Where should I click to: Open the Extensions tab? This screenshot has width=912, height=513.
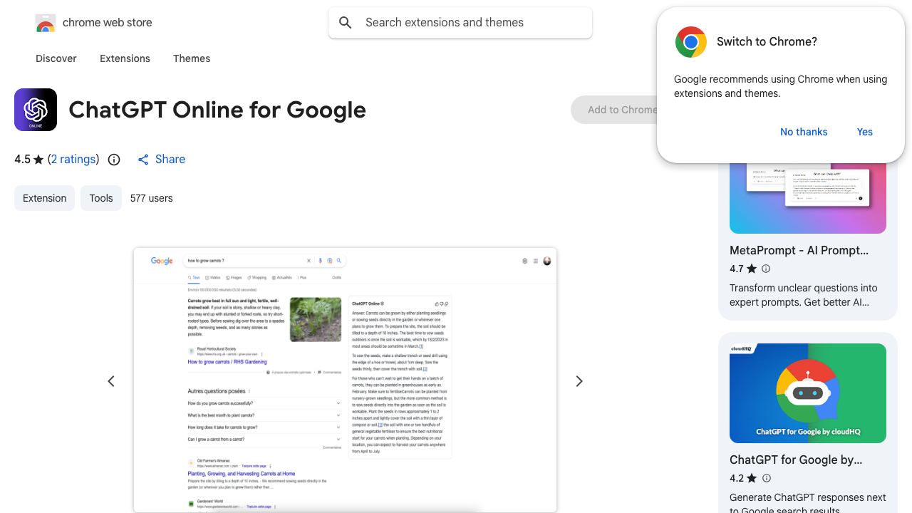pyautogui.click(x=125, y=58)
